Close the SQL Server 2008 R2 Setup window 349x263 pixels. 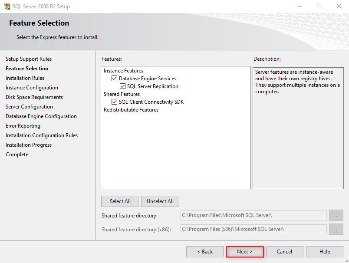tap(339, 6)
